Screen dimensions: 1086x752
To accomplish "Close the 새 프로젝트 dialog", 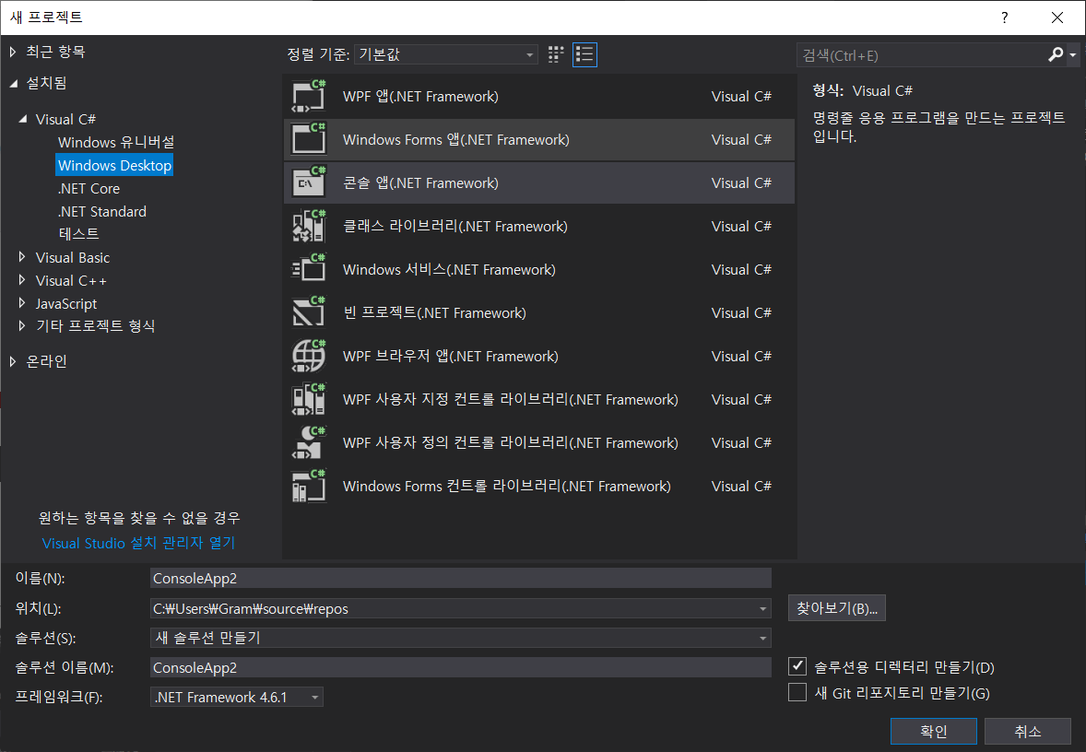I will pos(1056,18).
